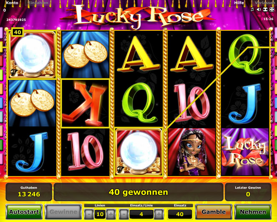This screenshot has height=222, width=277.
Task: Increase number of Linien with plus
Action: pos(111,214)
